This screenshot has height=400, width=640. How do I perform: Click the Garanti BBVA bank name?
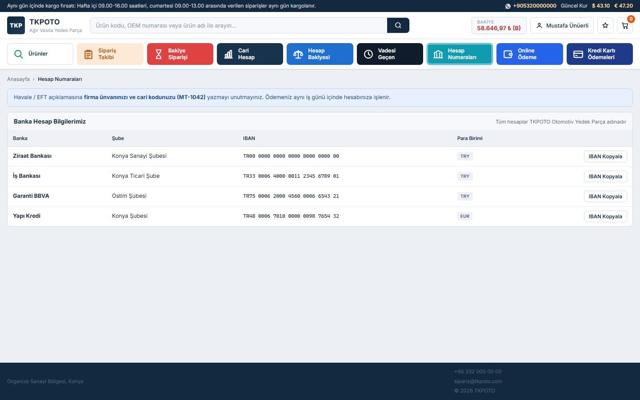coord(31,196)
